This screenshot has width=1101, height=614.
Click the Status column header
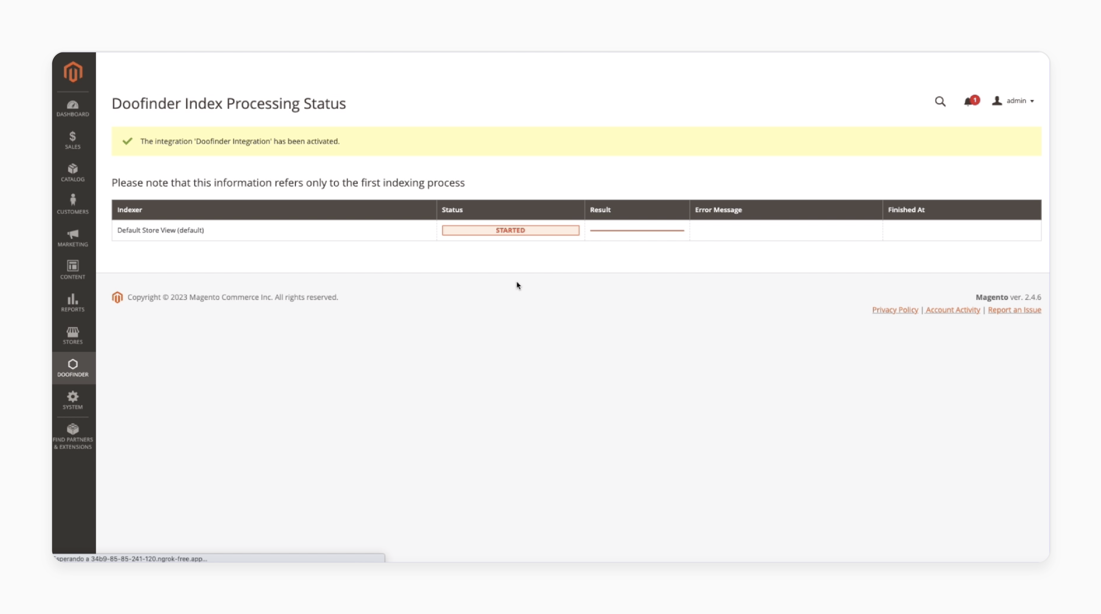coord(510,210)
